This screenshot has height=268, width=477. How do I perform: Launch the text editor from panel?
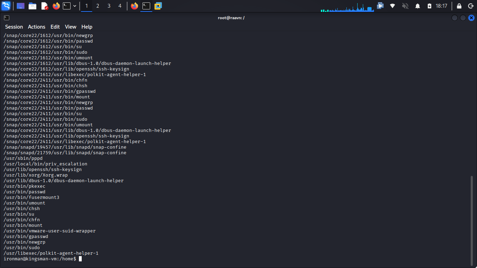(x=44, y=6)
